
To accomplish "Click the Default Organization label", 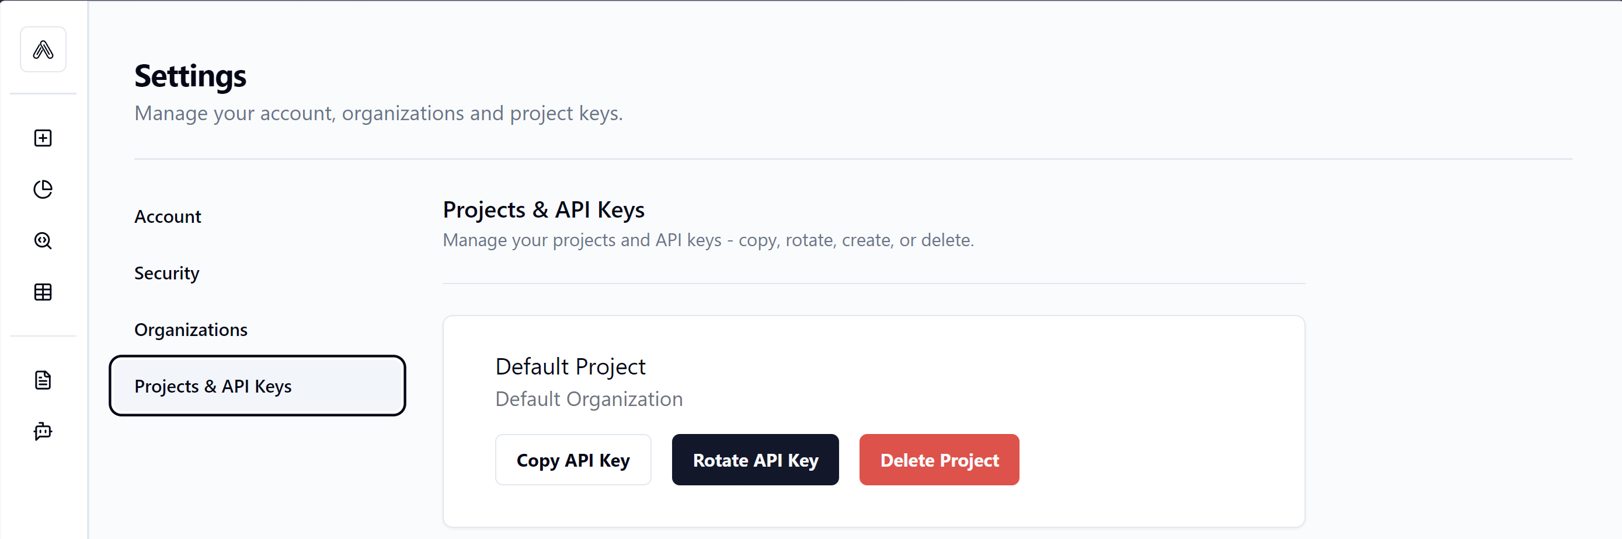I will pos(589,399).
